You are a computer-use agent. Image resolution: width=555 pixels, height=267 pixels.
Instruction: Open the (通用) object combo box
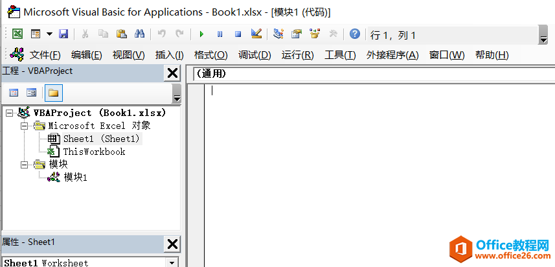374,74
